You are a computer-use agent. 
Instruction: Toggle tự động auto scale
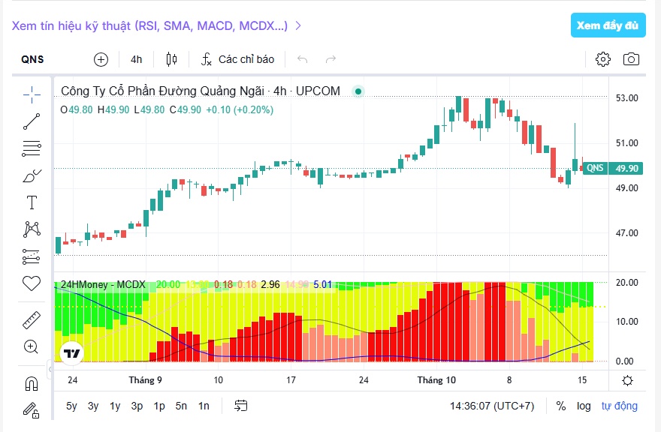pos(619,406)
